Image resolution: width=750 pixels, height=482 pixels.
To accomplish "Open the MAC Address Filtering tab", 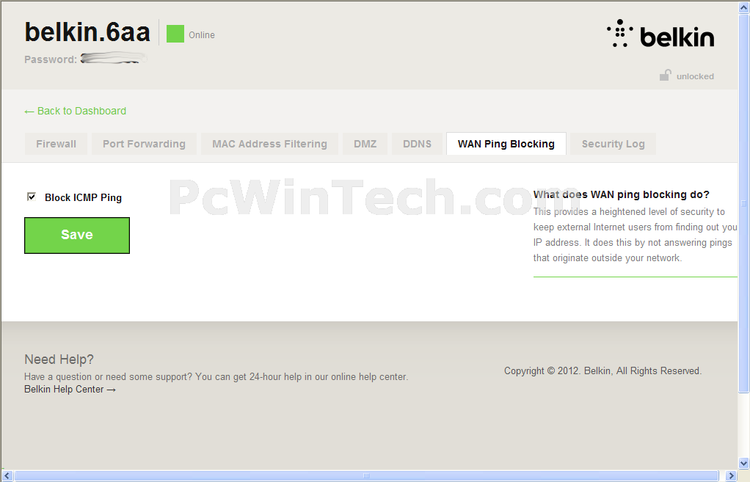I will pyautogui.click(x=270, y=144).
